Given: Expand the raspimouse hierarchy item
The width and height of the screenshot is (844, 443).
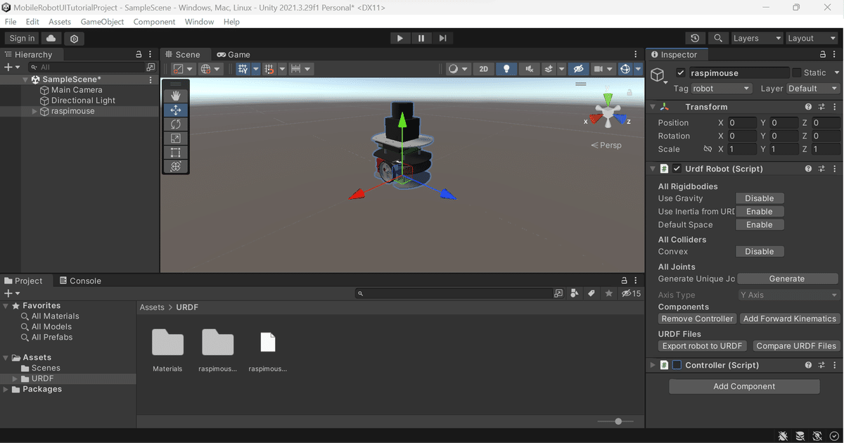Looking at the screenshot, I should [x=35, y=111].
